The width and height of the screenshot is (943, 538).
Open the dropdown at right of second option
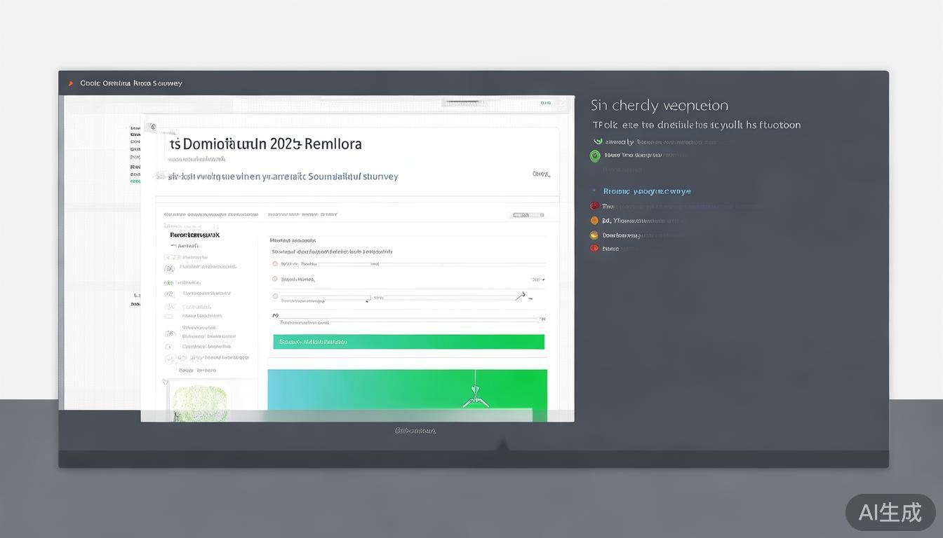[537, 280]
